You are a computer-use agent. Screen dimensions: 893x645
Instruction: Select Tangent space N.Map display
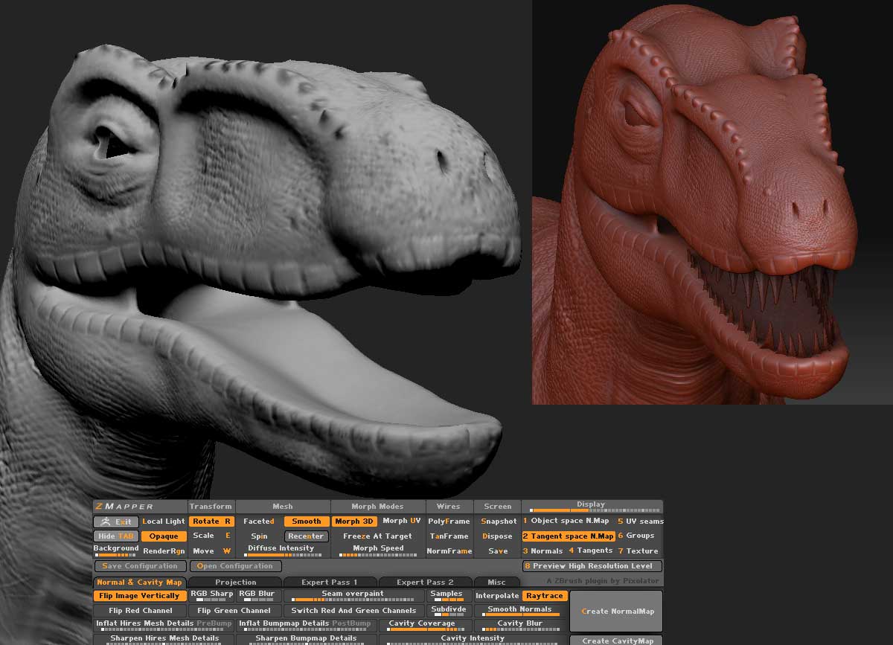(569, 536)
